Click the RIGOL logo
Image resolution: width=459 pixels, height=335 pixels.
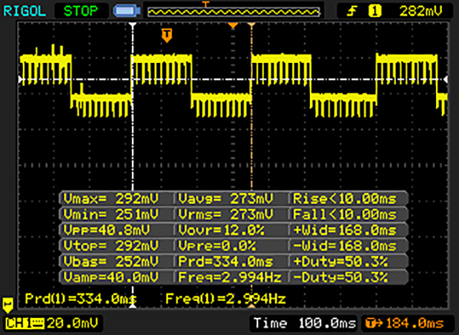pos(24,11)
